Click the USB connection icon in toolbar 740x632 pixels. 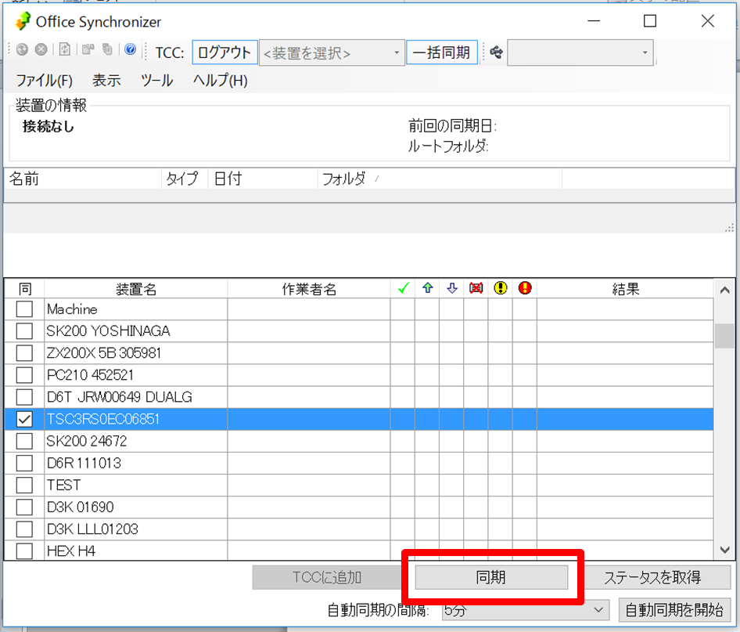[x=495, y=52]
